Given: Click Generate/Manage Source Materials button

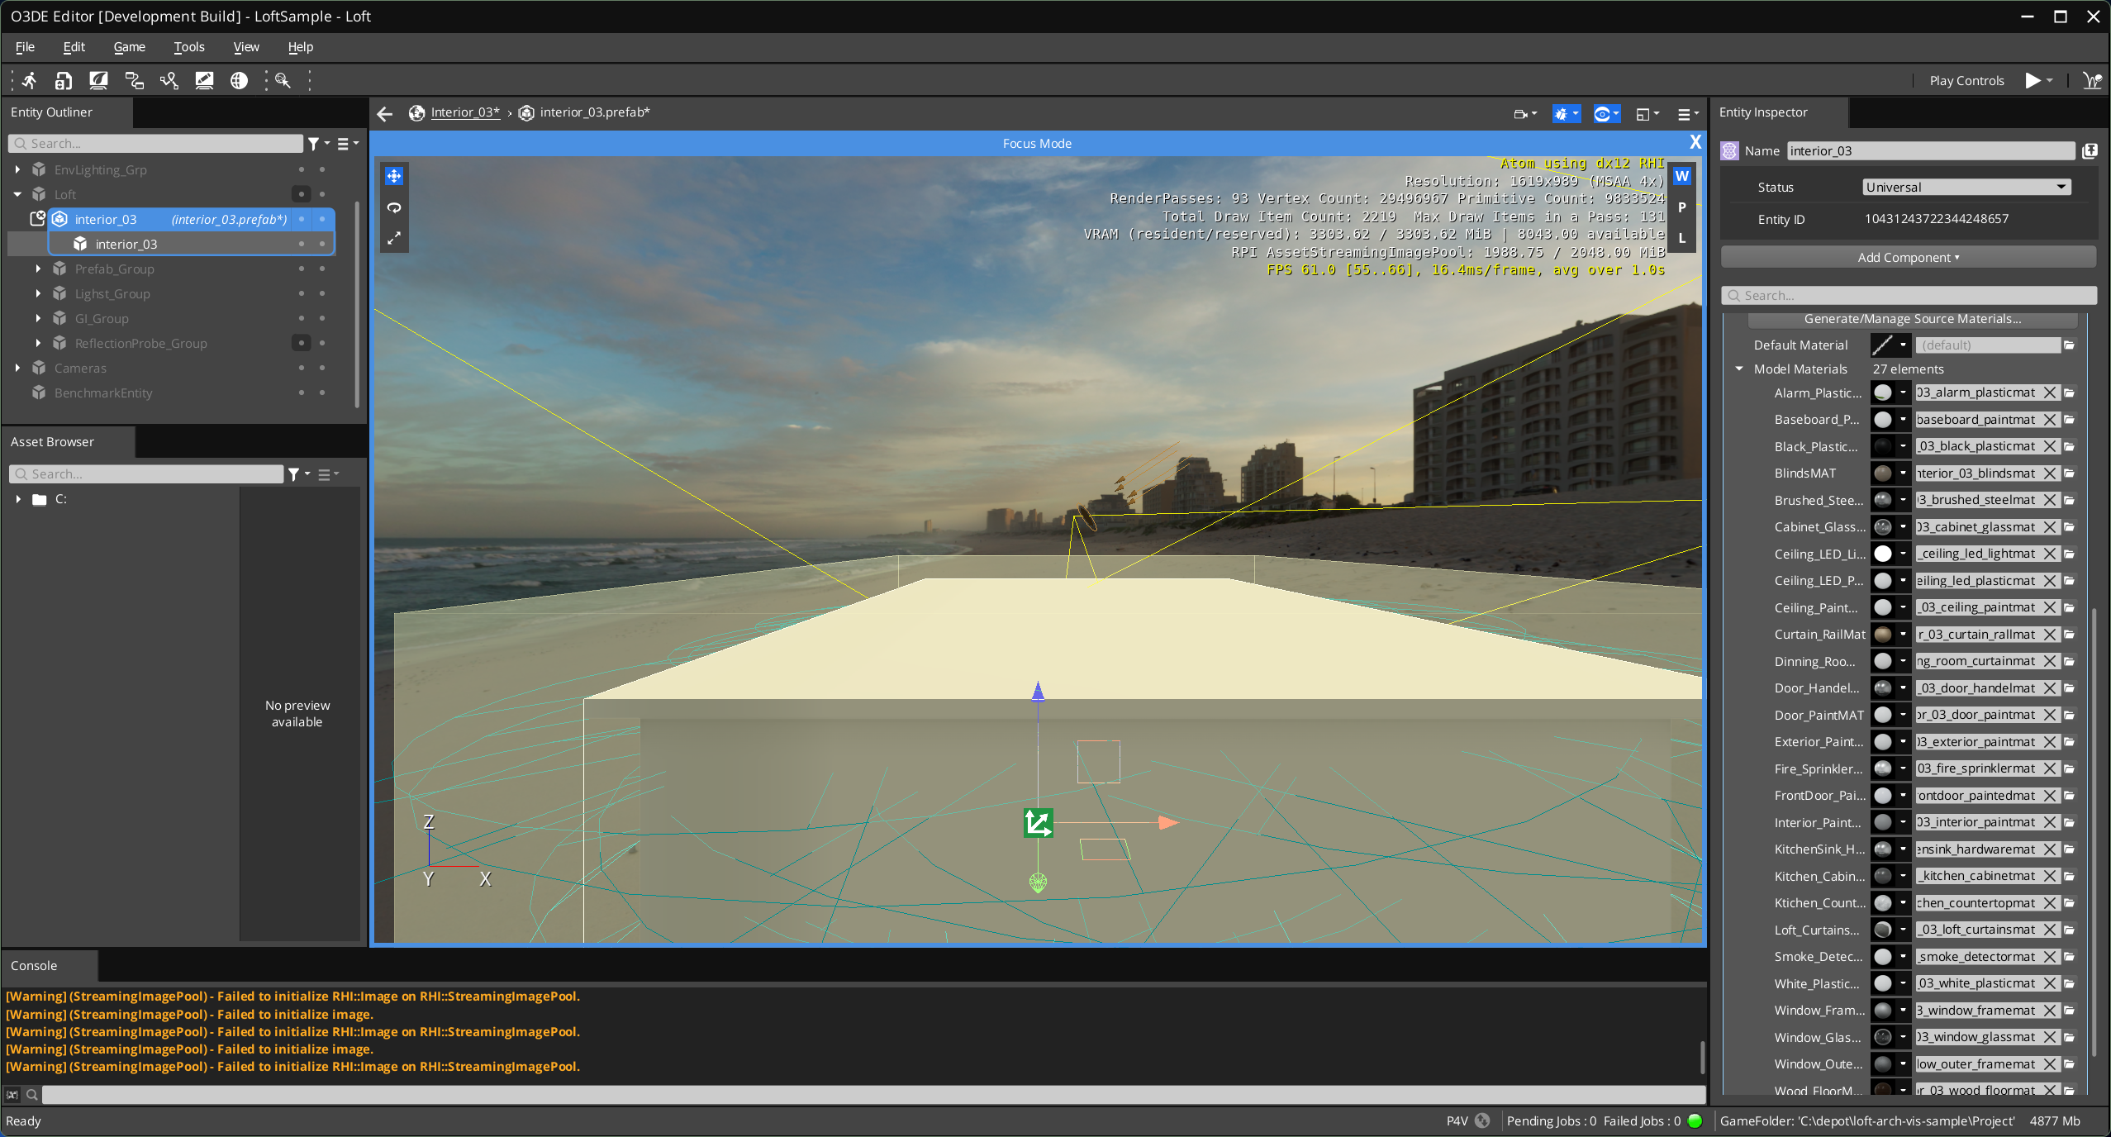Looking at the screenshot, I should click(x=1912, y=319).
